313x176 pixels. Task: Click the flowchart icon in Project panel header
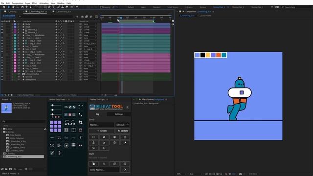click(45, 129)
